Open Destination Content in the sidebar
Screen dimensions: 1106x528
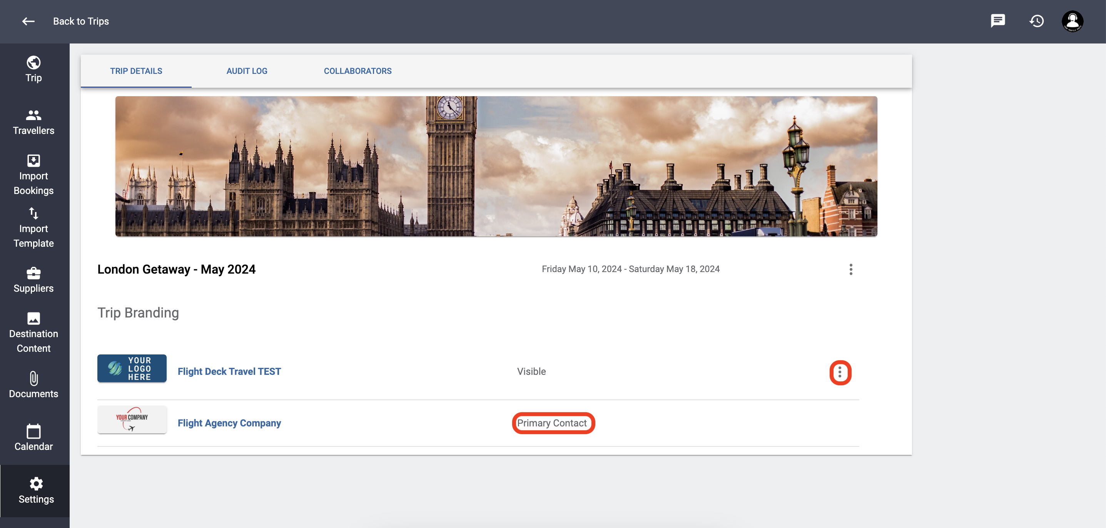tap(33, 333)
